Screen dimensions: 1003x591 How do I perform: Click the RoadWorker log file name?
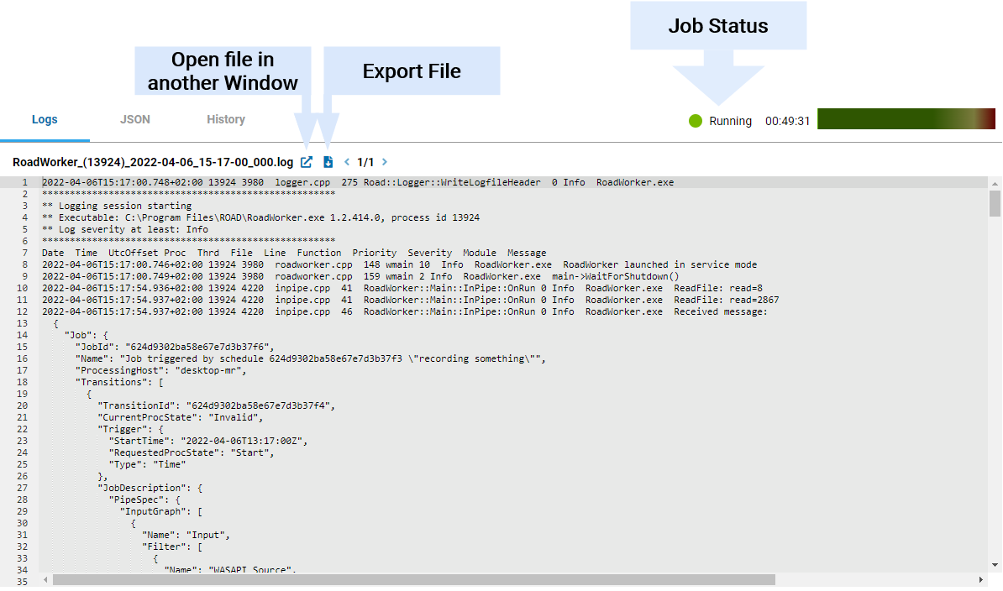point(153,162)
